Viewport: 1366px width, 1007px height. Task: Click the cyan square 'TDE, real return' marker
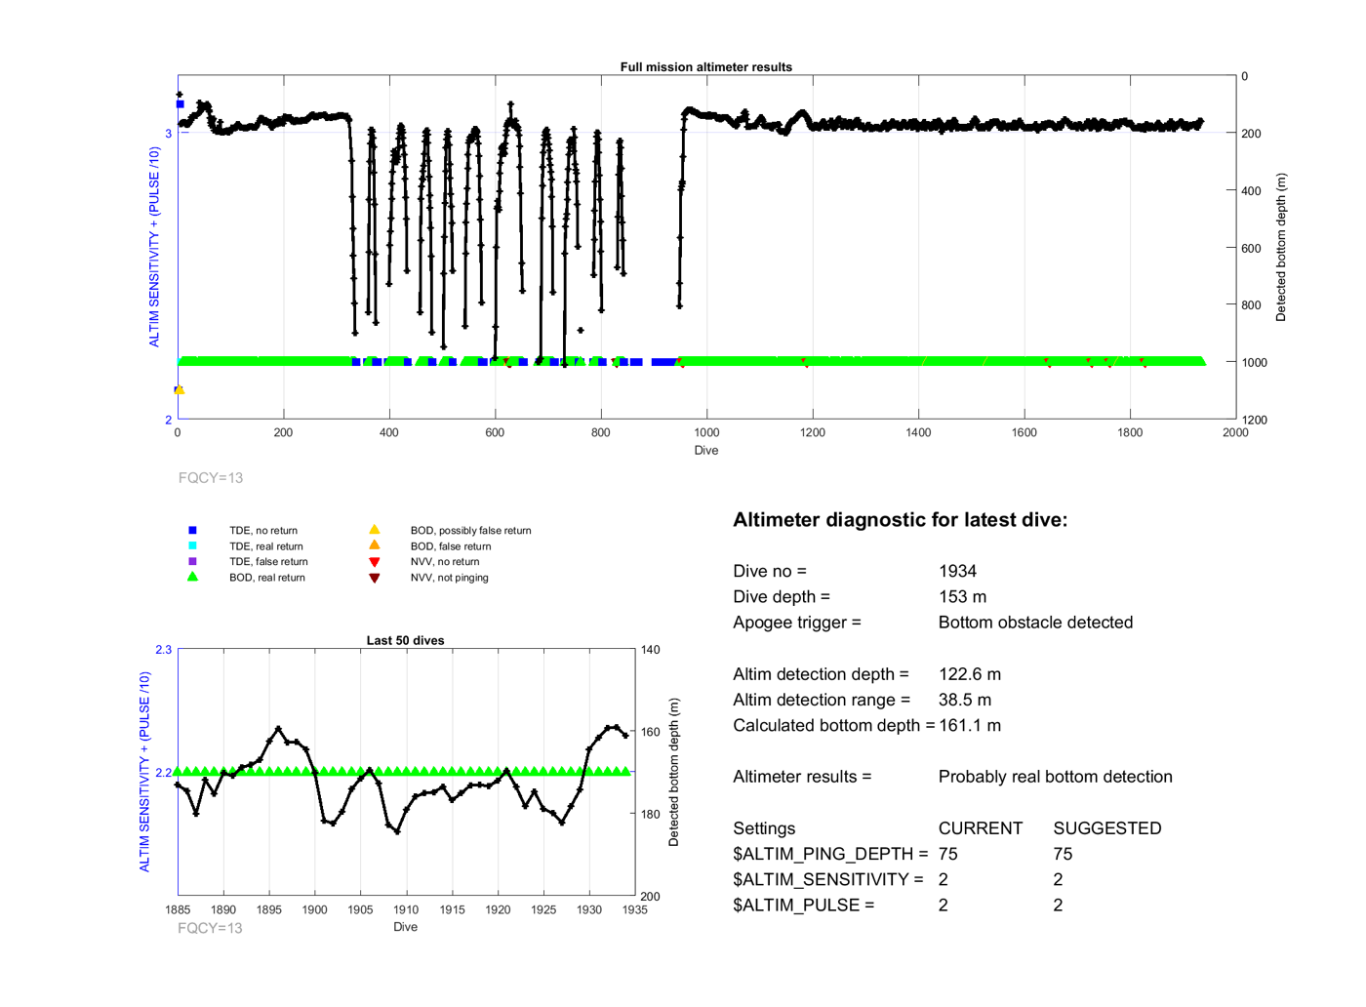[x=192, y=546]
